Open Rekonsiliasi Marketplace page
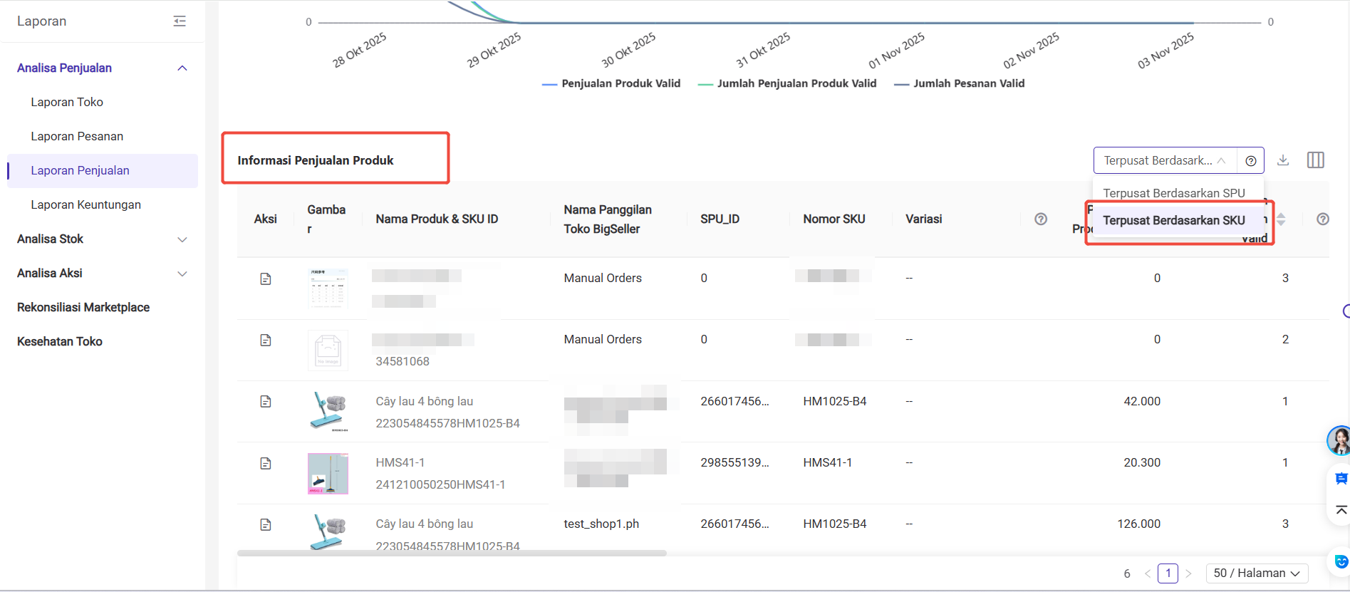This screenshot has height=592, width=1350. [83, 307]
